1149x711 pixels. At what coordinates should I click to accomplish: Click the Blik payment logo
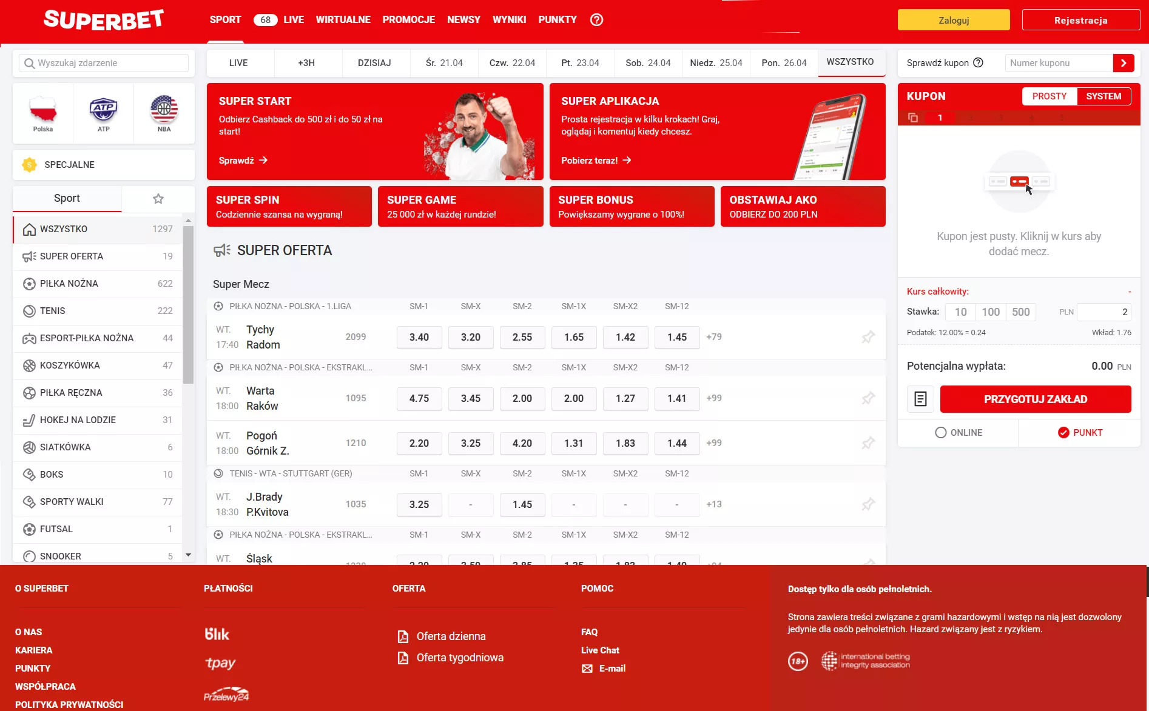[x=217, y=634]
